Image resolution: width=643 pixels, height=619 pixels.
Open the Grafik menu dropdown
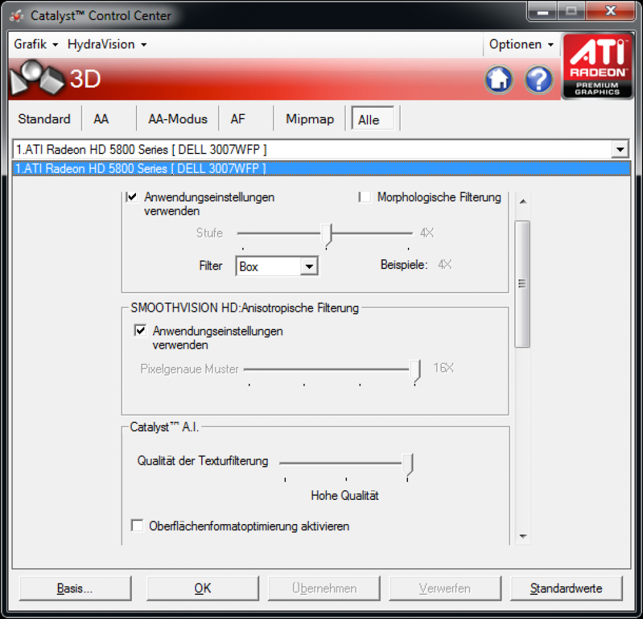point(36,44)
